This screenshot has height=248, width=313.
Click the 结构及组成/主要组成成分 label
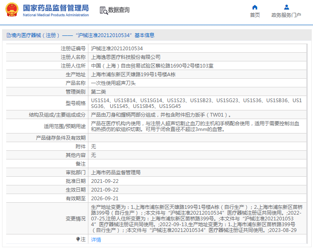click(x=57, y=115)
